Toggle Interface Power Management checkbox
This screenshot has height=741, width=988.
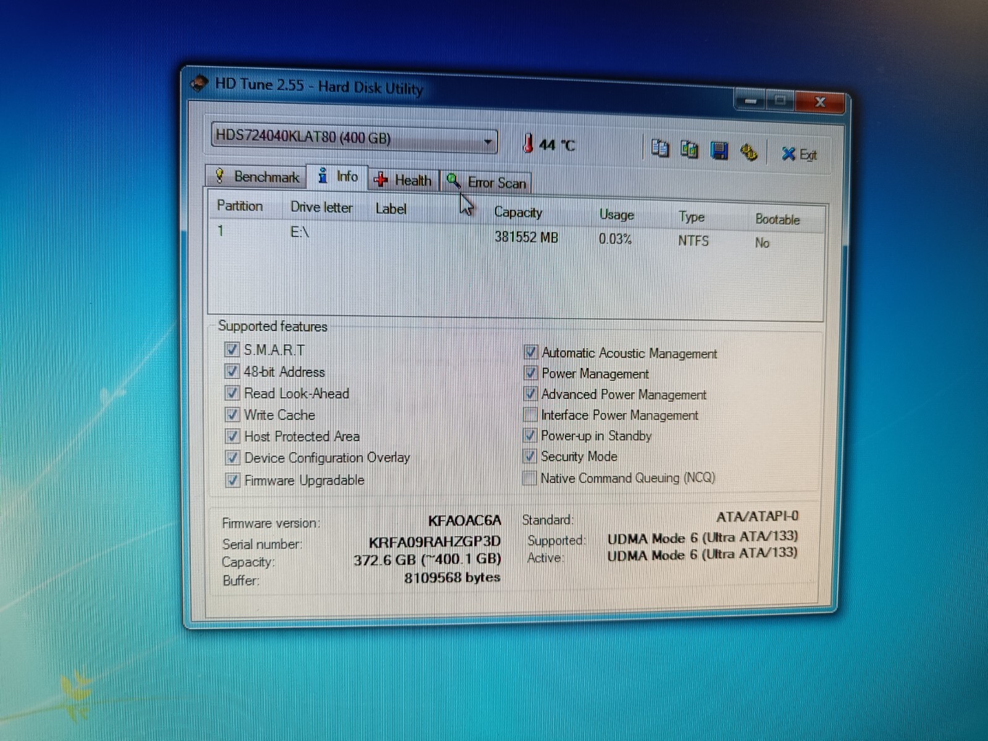(x=530, y=414)
